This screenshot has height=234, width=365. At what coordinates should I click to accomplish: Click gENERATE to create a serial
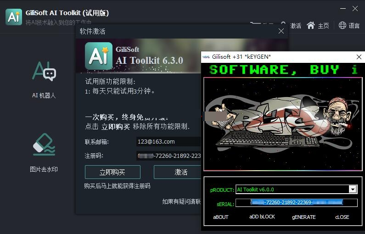coord(304,217)
